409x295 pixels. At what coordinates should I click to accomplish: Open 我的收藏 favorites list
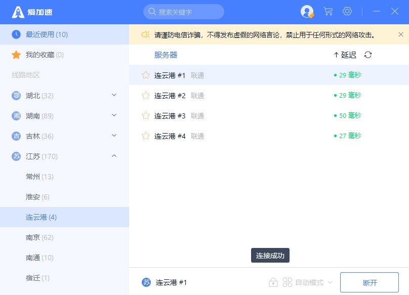click(45, 55)
